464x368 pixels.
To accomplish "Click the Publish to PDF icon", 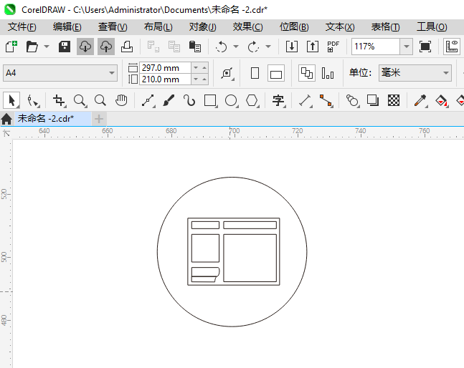I will tap(333, 47).
